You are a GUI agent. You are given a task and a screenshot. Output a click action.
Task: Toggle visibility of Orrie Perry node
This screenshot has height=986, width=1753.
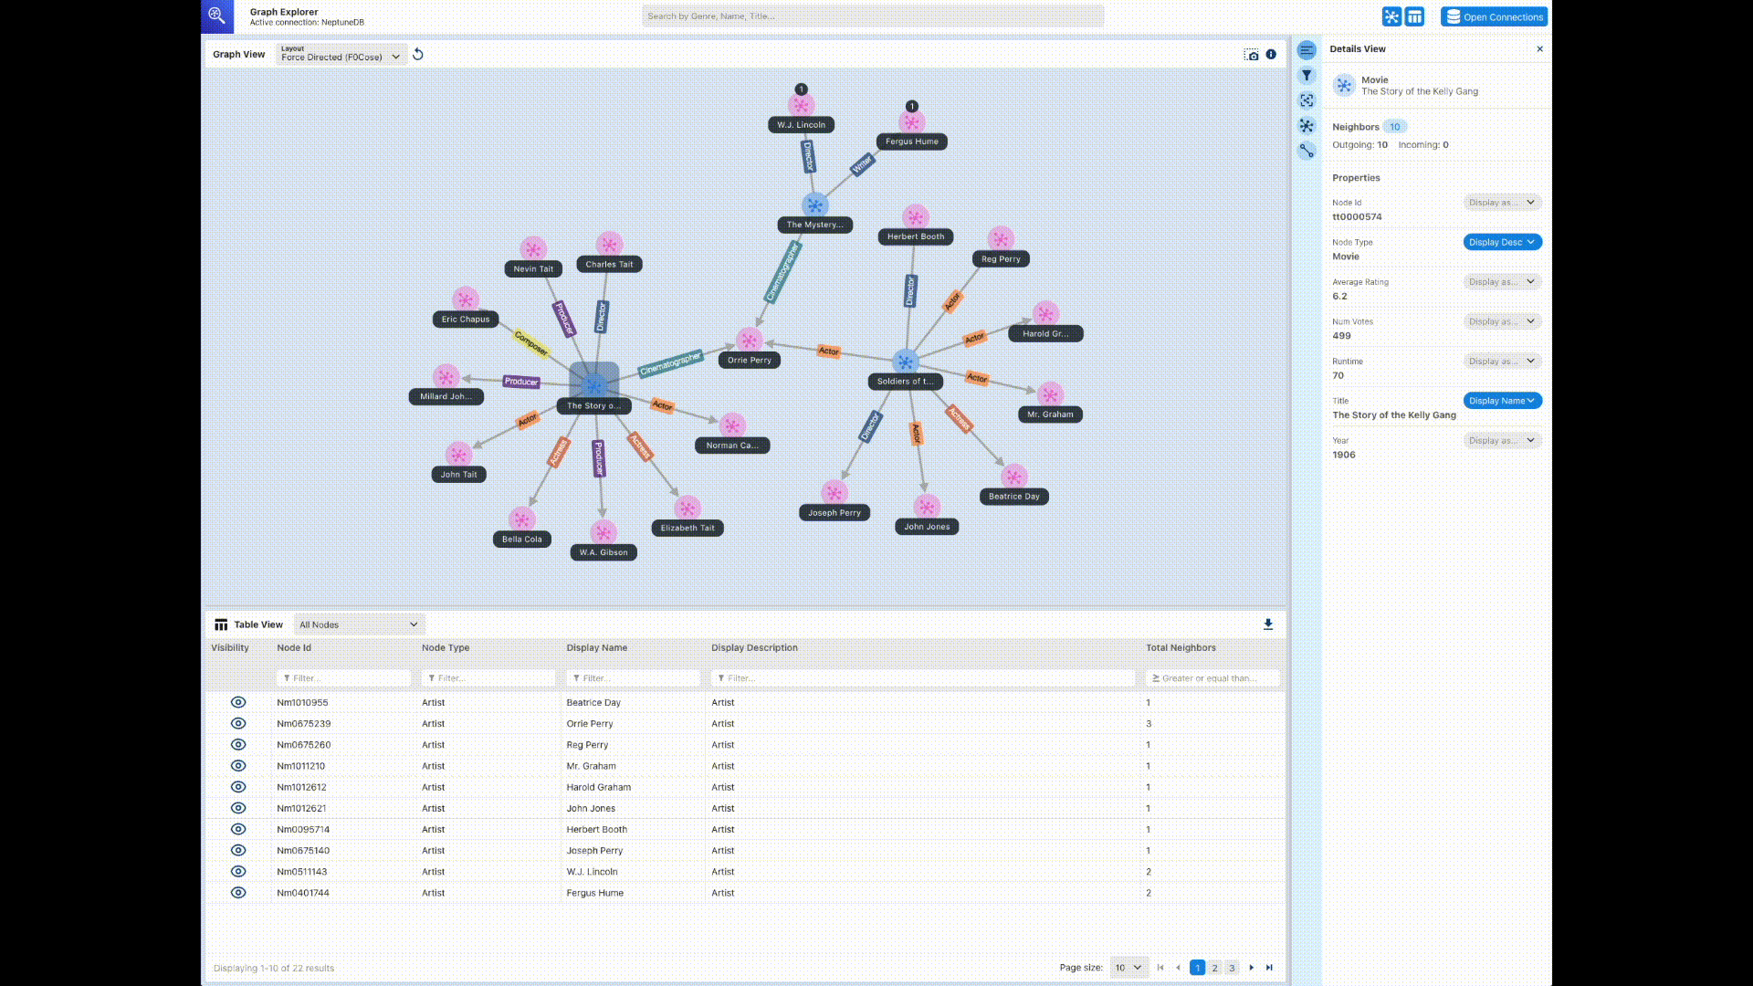coord(237,724)
